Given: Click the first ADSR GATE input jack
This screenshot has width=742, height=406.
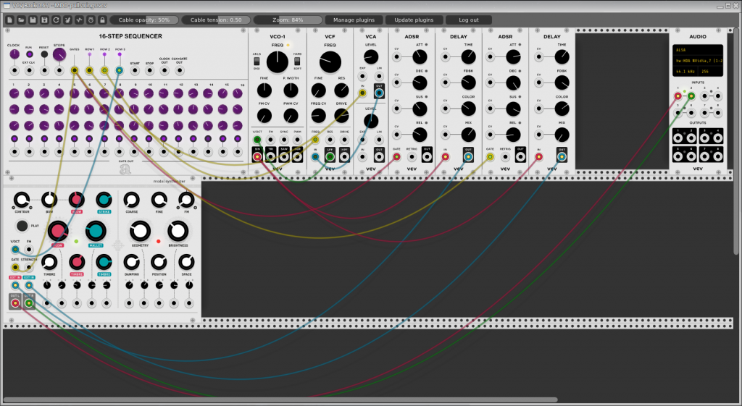Looking at the screenshot, I should [396, 157].
